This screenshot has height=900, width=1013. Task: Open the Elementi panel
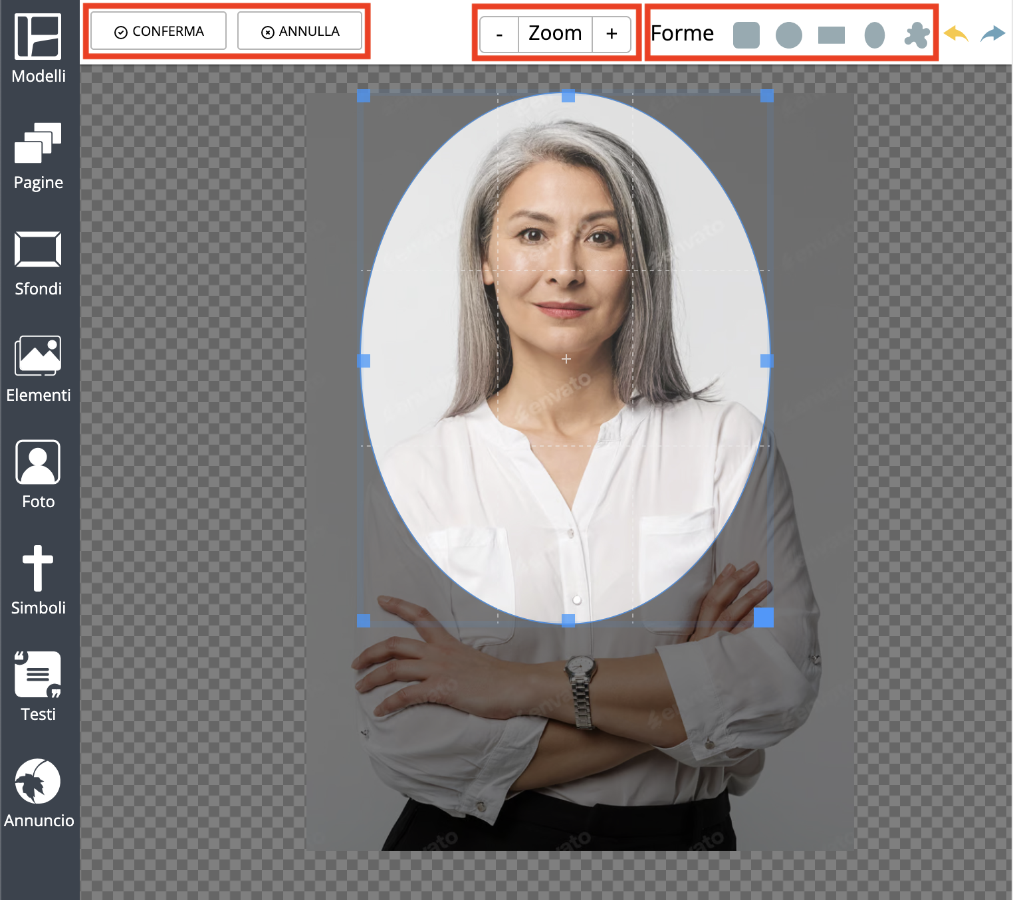pyautogui.click(x=39, y=368)
